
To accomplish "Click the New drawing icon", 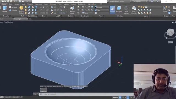I will (x=2, y=1).
